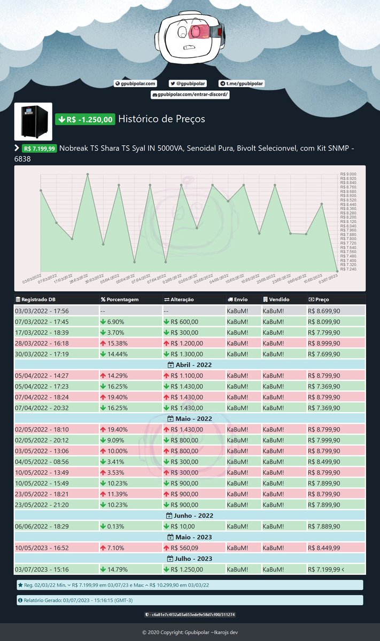380x641 pixels.
Task: Click the R$ 7.999,90 price cell
Action: click(336, 440)
